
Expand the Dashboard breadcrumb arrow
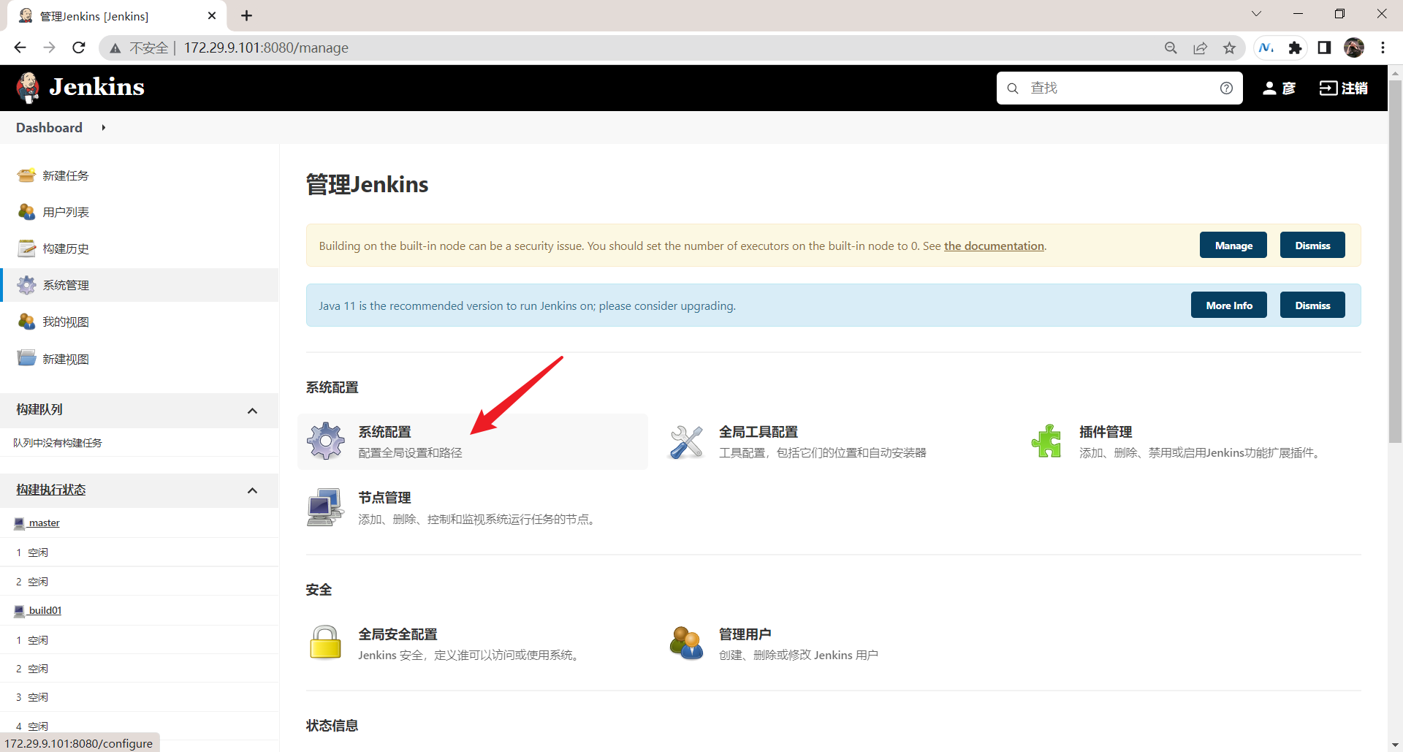(104, 128)
